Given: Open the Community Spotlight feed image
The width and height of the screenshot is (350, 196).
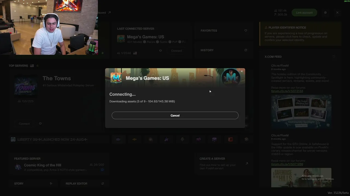Looking at the screenshot, I should pos(301,111).
